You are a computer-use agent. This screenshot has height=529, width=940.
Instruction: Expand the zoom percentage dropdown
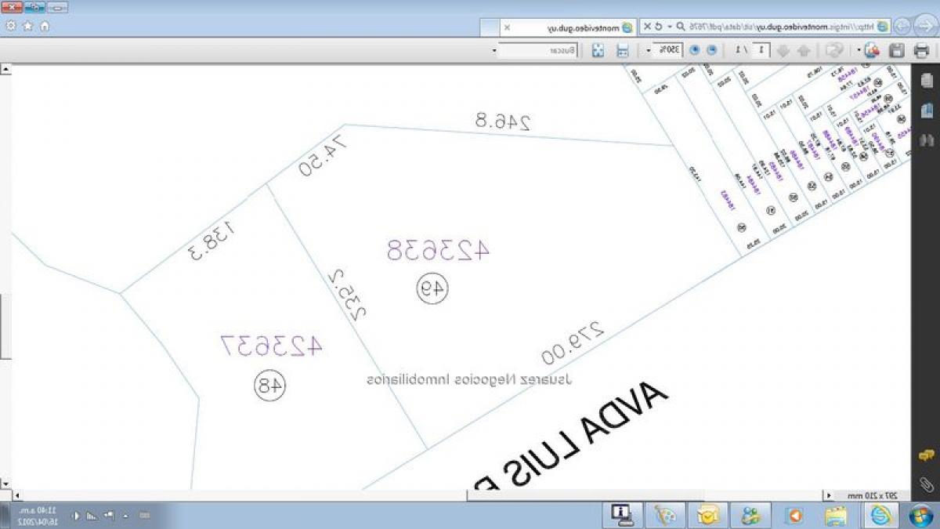(x=649, y=50)
